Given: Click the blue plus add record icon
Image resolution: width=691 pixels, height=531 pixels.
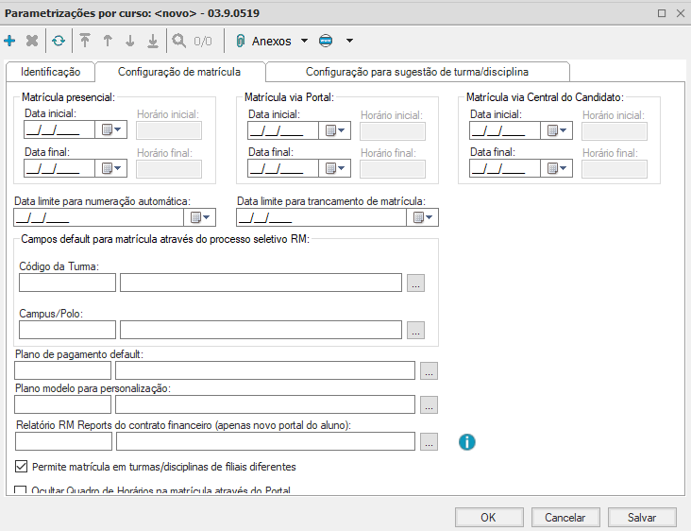Looking at the screenshot, I should [10, 42].
